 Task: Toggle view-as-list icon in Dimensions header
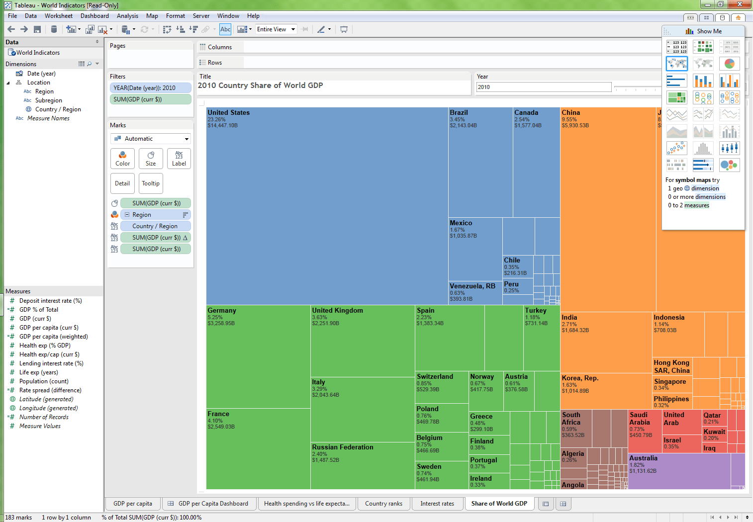tap(82, 64)
